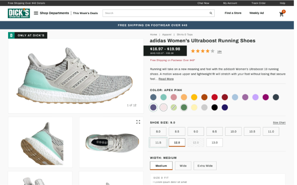The image size is (297, 185).
Task: Expand description with Read More
Action: (166, 79)
